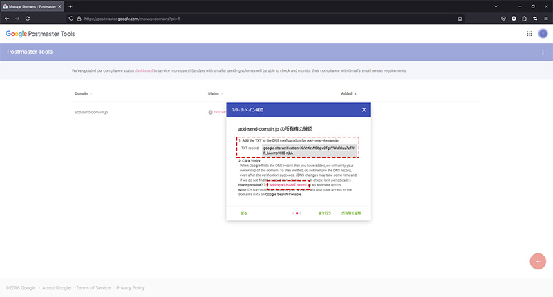The image size is (553, 297).
Task: Open the dashboard link in the notice
Action: pyautogui.click(x=144, y=71)
